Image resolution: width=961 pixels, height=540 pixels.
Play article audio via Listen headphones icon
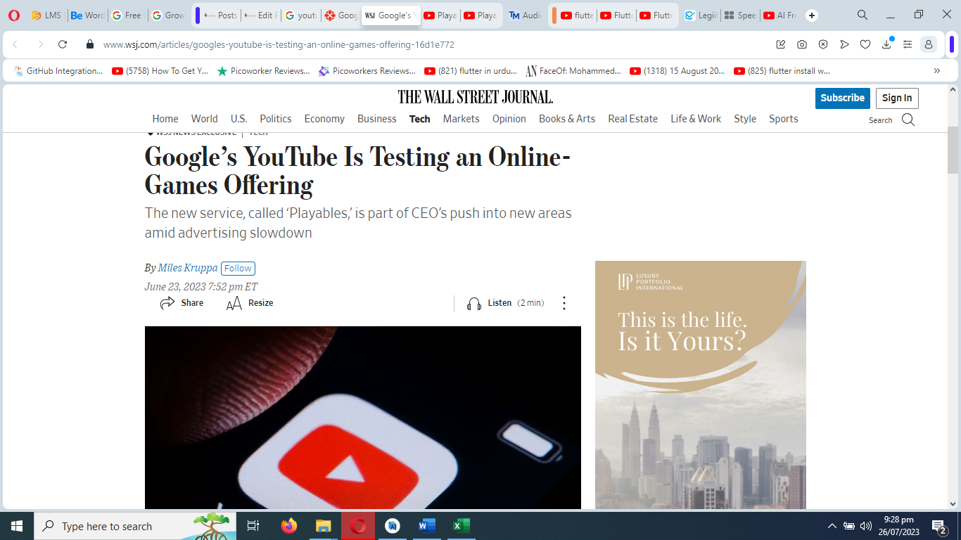[474, 303]
